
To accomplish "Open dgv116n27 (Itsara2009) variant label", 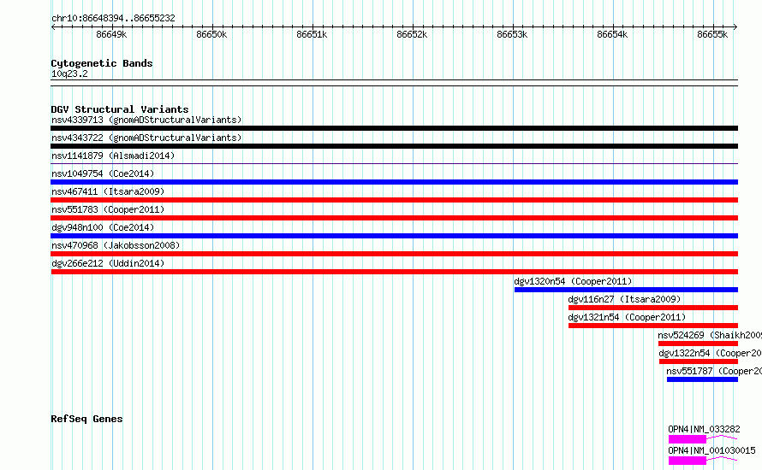I will click(624, 299).
